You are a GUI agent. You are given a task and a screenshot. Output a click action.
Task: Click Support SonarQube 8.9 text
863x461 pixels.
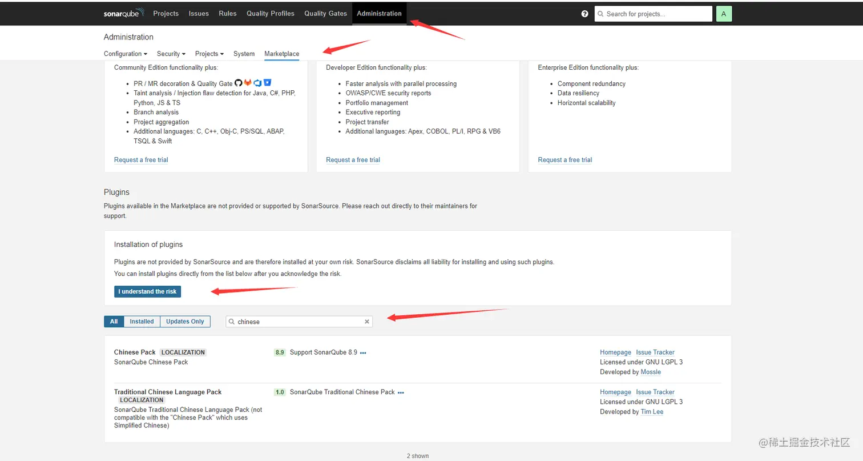point(324,352)
